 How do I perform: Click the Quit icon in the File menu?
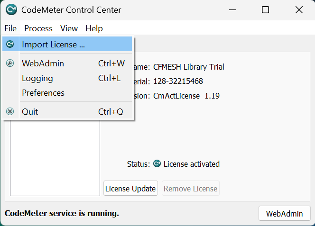tap(10, 112)
